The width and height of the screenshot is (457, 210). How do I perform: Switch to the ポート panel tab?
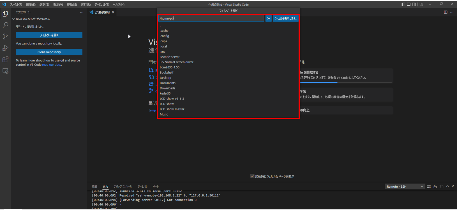pos(156,187)
